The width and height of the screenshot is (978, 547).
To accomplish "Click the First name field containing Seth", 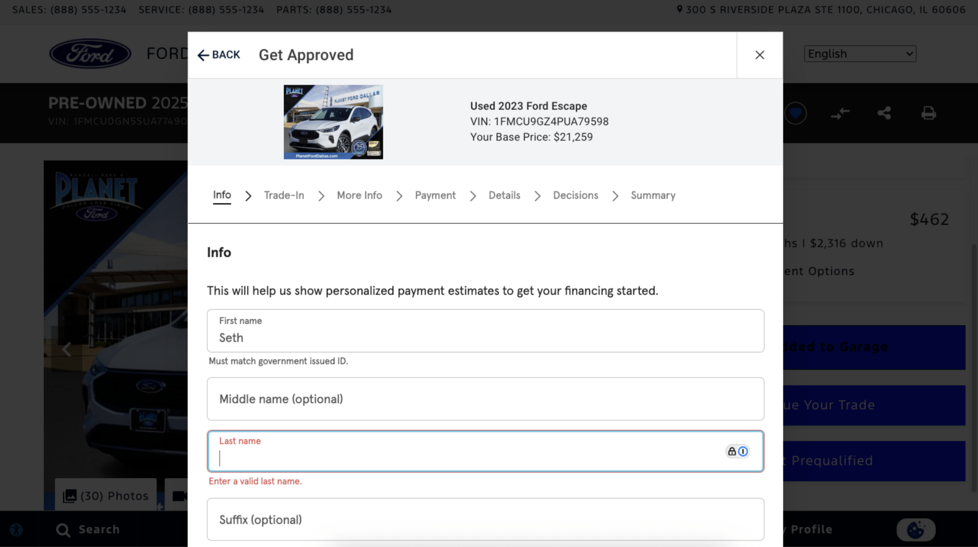I will coord(486,331).
